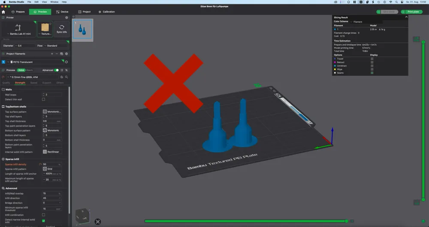
Task: Open the Wi-Fi menu bar icon
Action: pyautogui.click(x=390, y=2)
